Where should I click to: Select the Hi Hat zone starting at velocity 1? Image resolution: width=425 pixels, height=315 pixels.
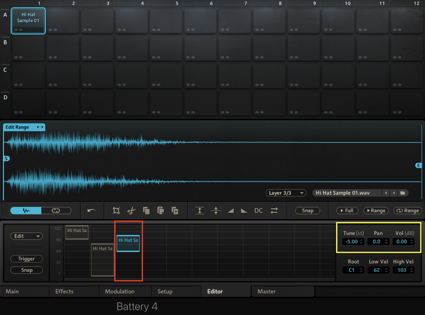[x=103, y=260]
